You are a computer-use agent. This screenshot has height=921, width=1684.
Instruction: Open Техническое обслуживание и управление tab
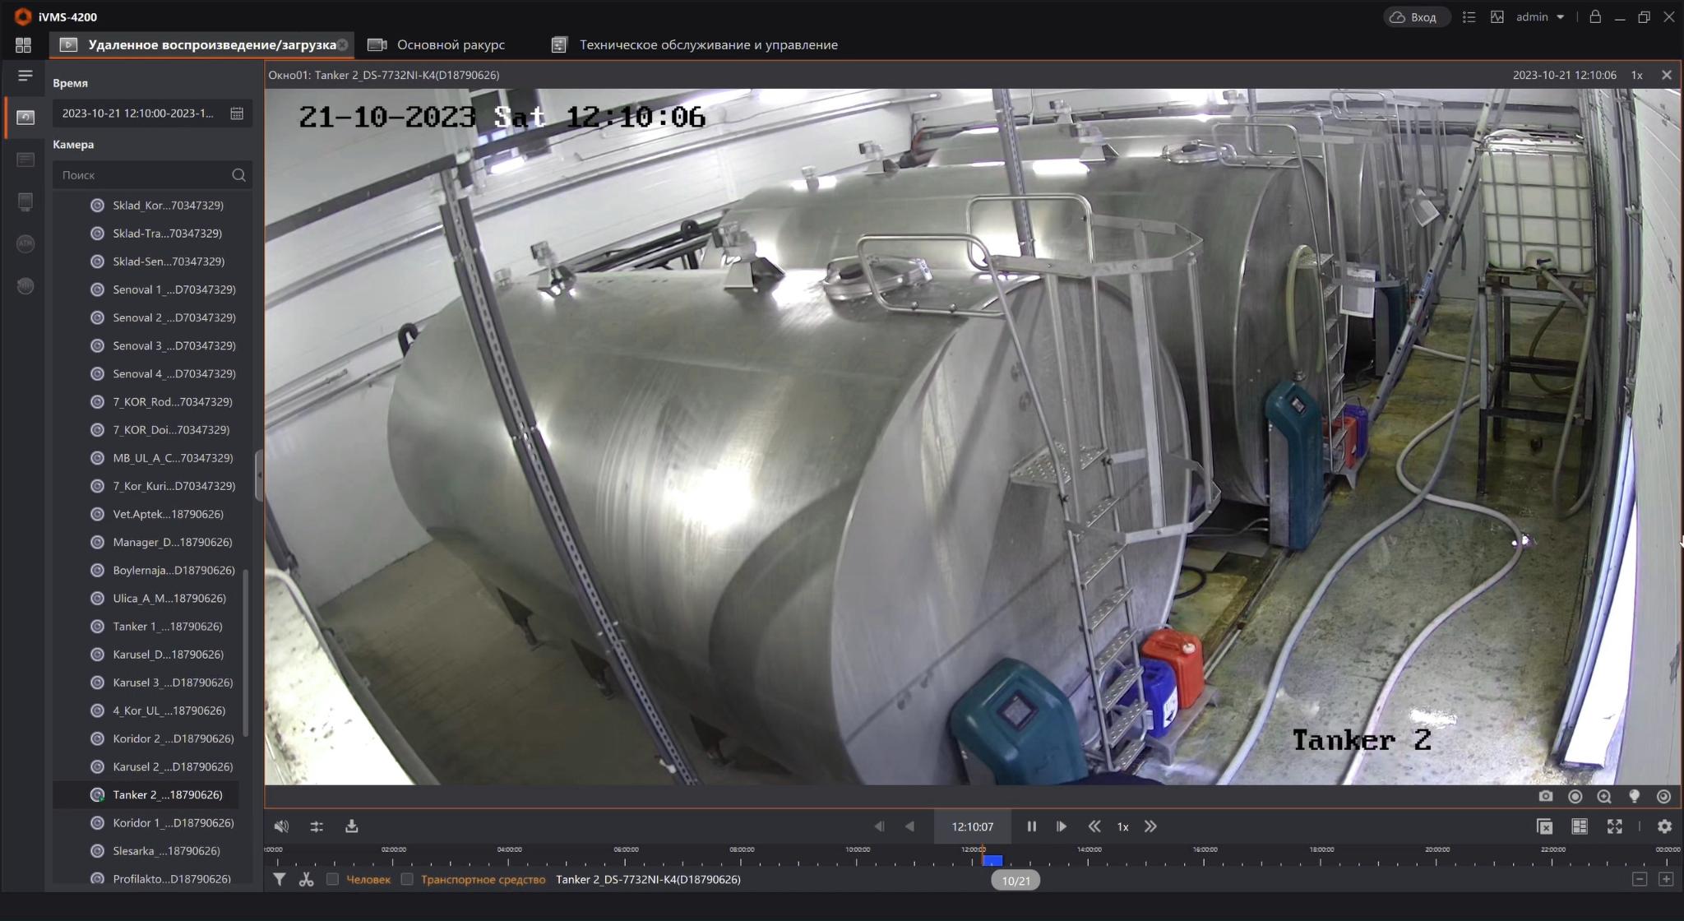694,45
